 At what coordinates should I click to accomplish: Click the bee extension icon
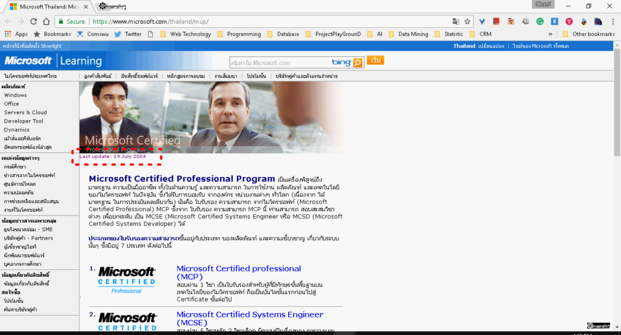[584, 21]
